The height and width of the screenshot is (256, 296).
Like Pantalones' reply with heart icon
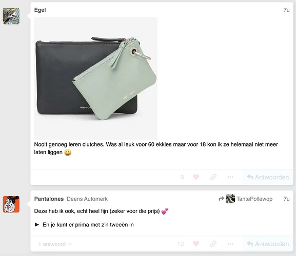[x=196, y=244]
